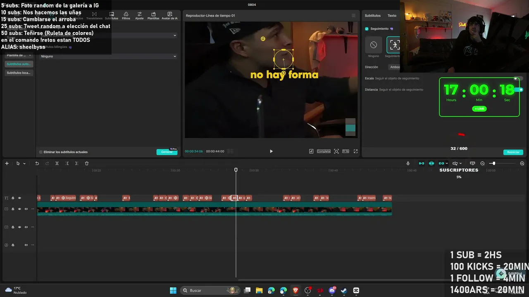The width and height of the screenshot is (529, 297).
Task: Click the split clip tool
Action: click(x=57, y=163)
